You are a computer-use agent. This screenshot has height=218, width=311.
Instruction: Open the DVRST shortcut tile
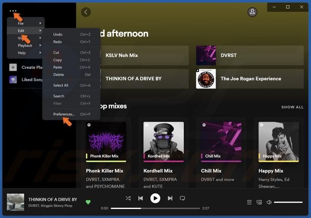pos(250,55)
